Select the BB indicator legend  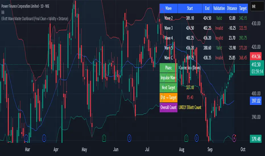[3, 12]
